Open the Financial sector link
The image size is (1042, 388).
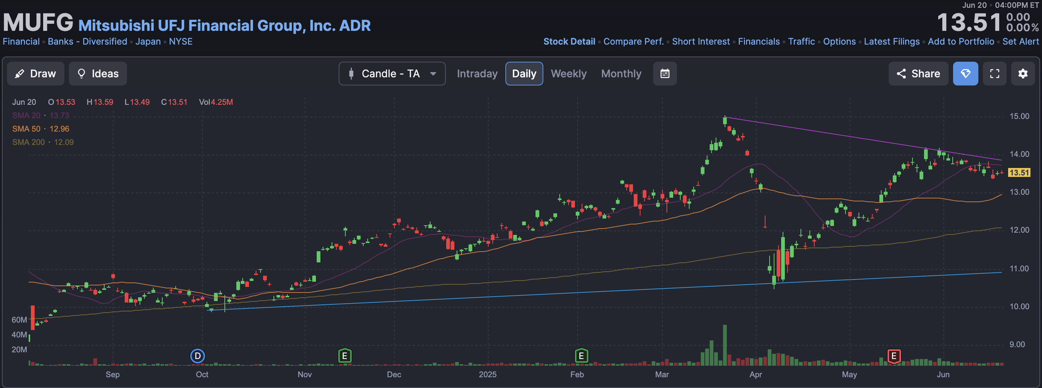click(21, 42)
